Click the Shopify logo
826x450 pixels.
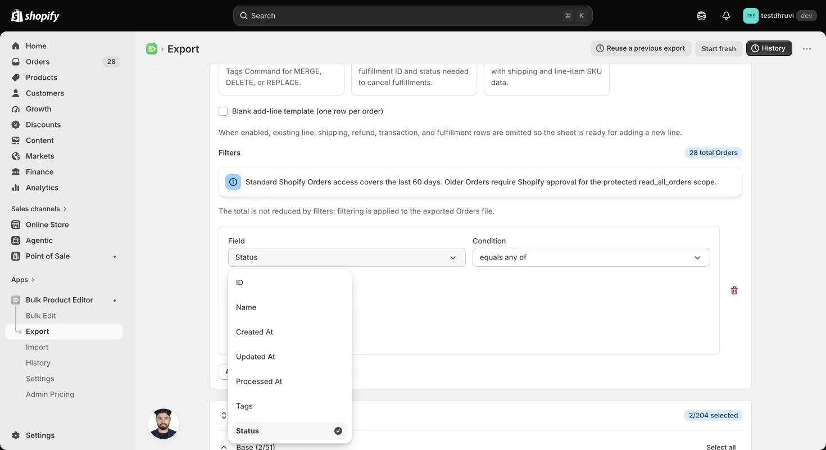35,16
